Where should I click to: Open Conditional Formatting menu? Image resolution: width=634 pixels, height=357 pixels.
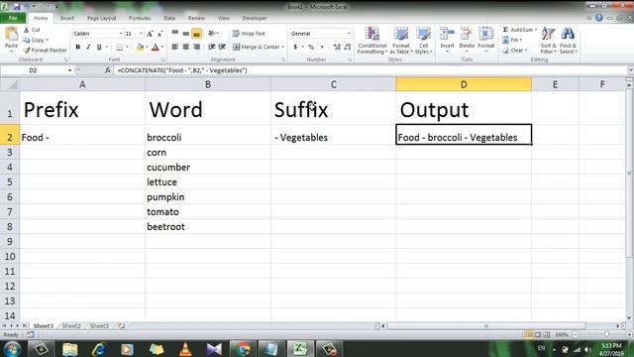coord(372,41)
